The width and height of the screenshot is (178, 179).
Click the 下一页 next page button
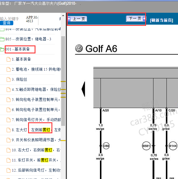[136, 18]
